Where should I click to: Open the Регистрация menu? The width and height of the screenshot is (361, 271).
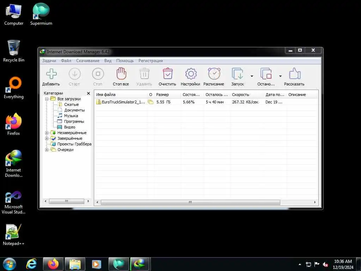click(x=151, y=61)
